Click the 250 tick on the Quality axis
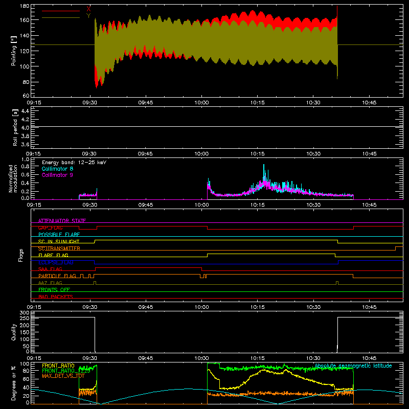The width and height of the screenshot is (409, 409). click(x=25, y=318)
